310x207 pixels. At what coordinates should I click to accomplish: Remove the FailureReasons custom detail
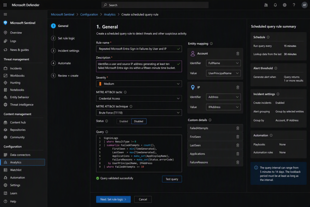pos(238,162)
